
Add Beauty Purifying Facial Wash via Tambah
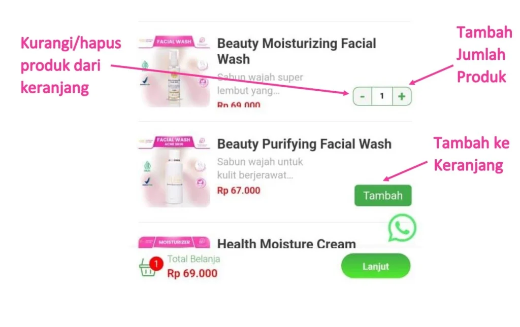pyautogui.click(x=383, y=196)
